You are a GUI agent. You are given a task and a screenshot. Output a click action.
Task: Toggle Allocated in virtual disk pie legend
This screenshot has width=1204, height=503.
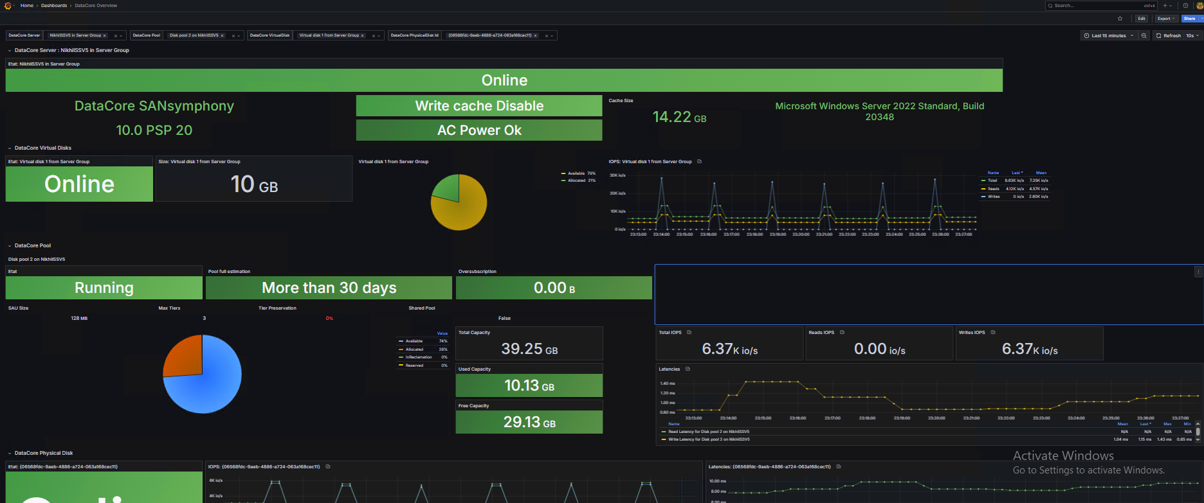[576, 181]
